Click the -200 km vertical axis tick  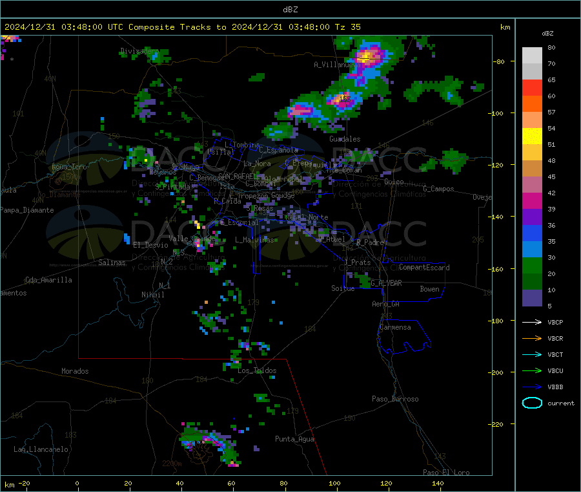pos(496,372)
